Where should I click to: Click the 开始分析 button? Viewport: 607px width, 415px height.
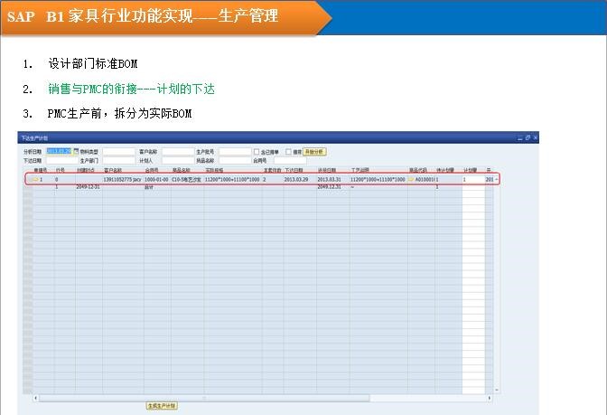pyautogui.click(x=313, y=152)
